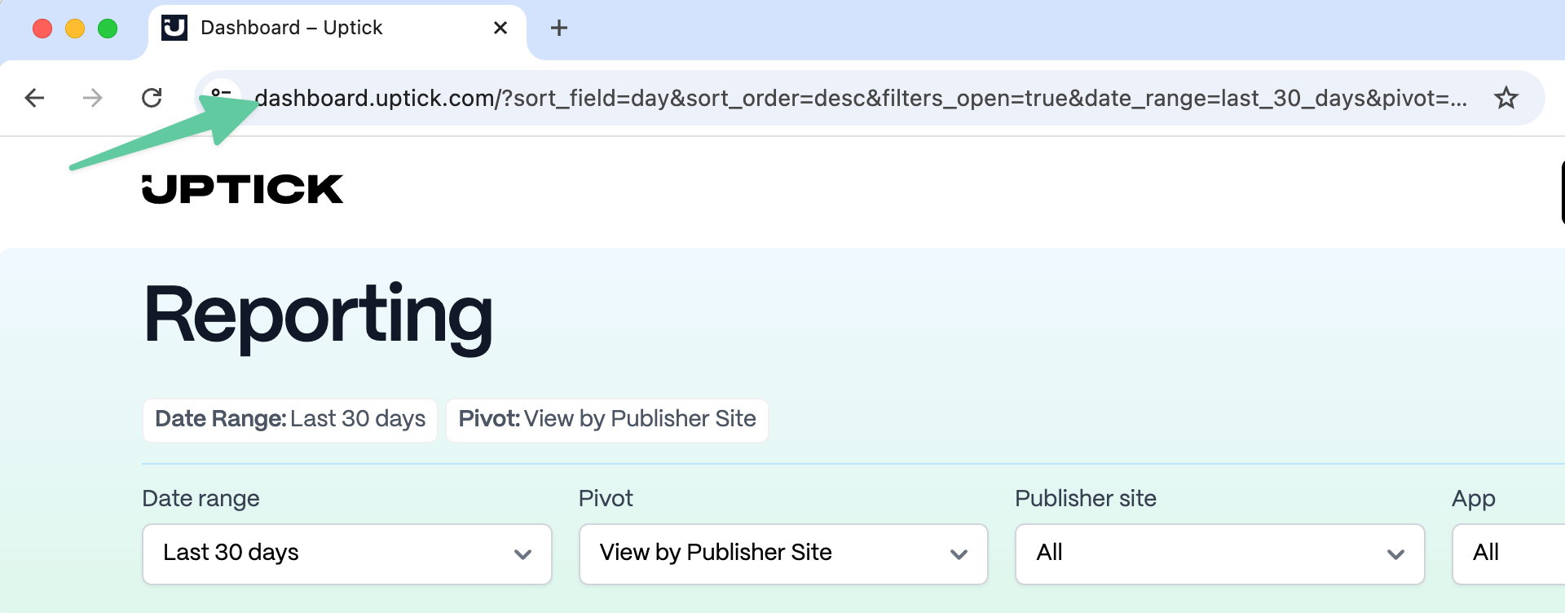This screenshot has width=1565, height=613.
Task: Reload the Uptick dashboard page
Action: 152,98
